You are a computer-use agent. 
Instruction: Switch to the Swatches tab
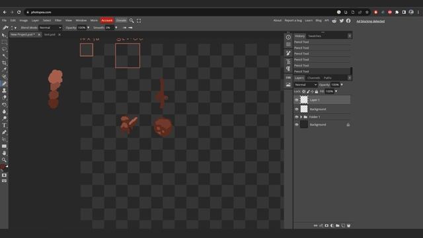[315, 36]
